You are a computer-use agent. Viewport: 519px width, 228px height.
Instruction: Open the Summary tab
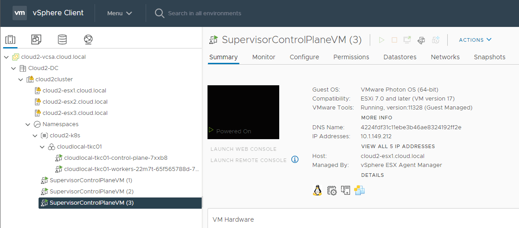click(x=224, y=57)
